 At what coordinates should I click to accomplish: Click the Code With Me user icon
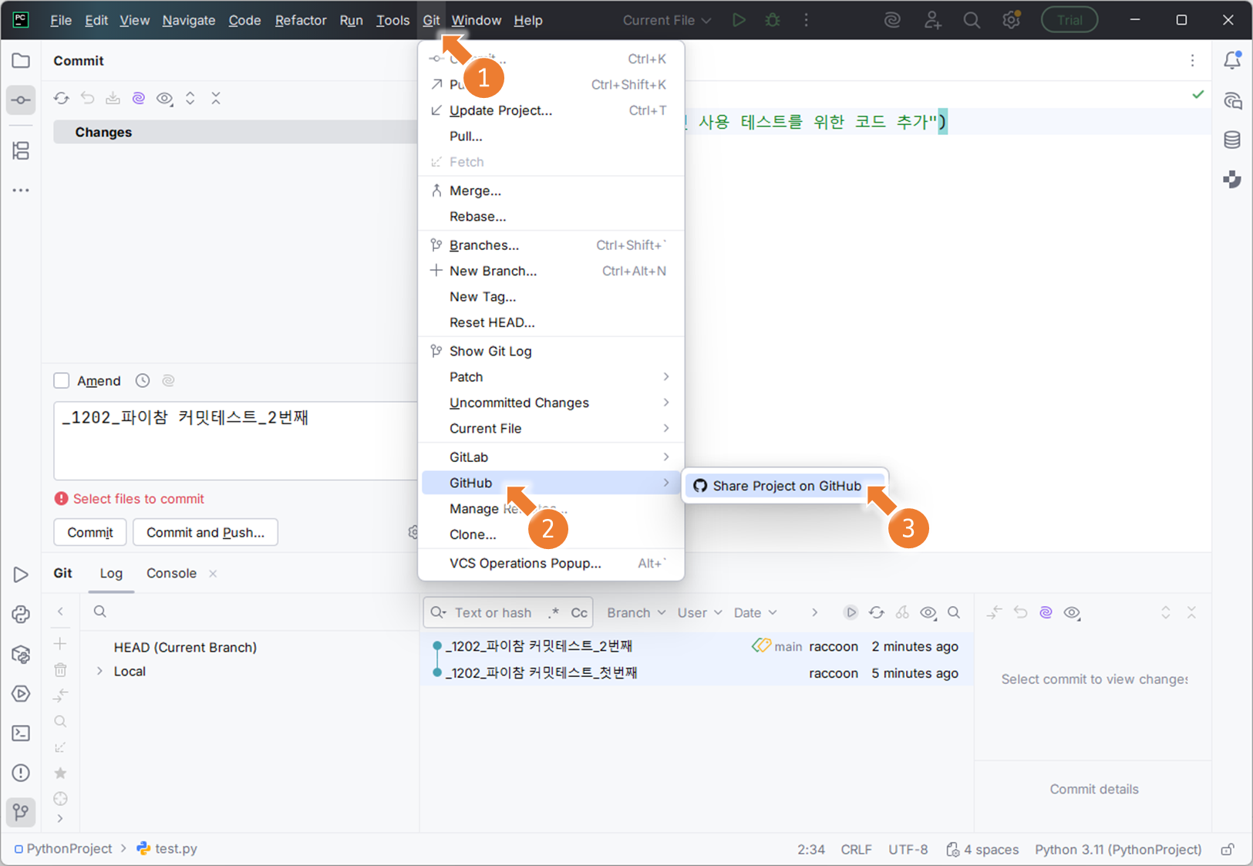932,20
